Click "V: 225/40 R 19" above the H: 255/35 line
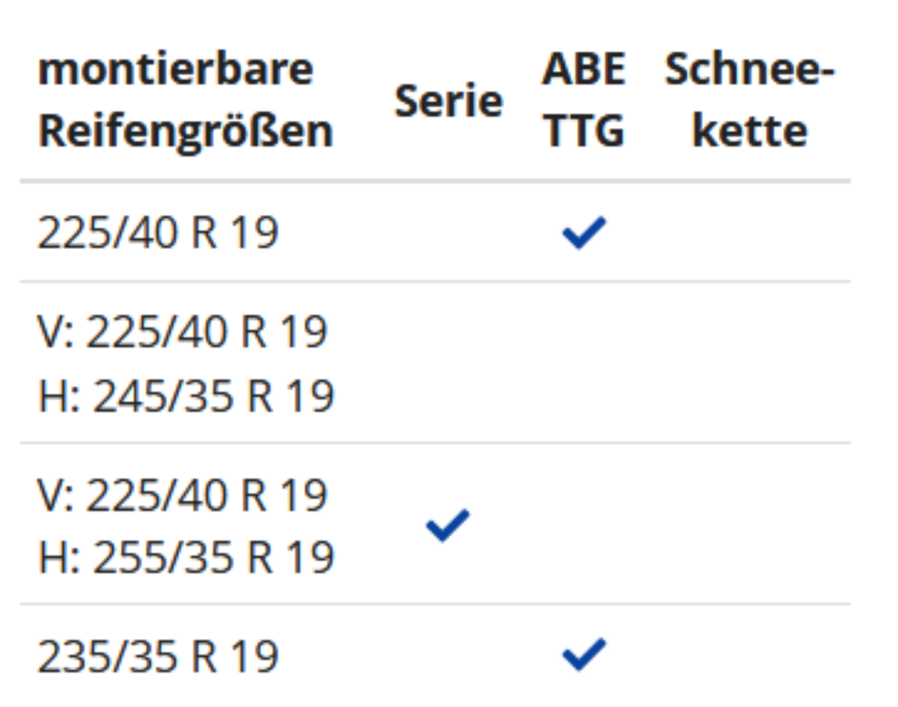 click(182, 494)
